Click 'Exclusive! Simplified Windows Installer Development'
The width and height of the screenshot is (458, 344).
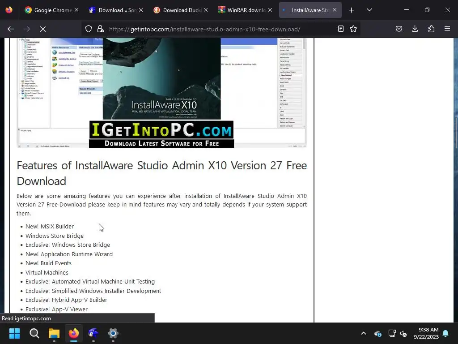[x=93, y=291]
